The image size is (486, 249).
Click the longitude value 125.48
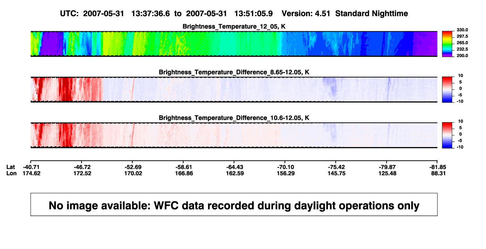click(x=387, y=173)
